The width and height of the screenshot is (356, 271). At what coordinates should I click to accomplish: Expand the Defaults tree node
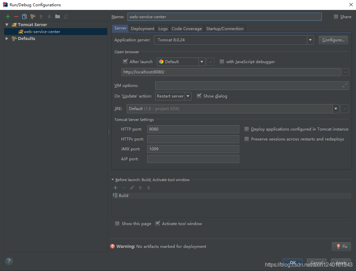click(x=7, y=39)
